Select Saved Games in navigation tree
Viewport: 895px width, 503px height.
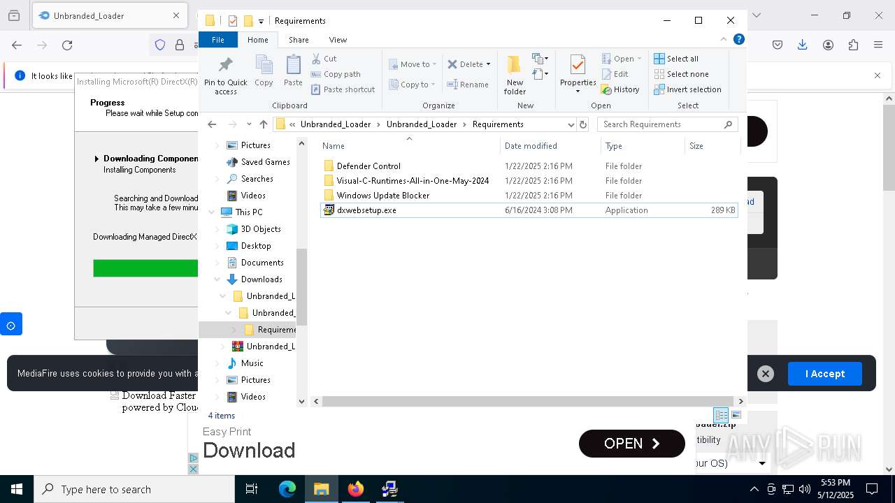coord(265,162)
